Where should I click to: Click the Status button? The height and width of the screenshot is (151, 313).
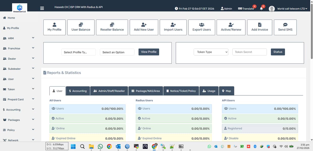pyautogui.click(x=278, y=52)
